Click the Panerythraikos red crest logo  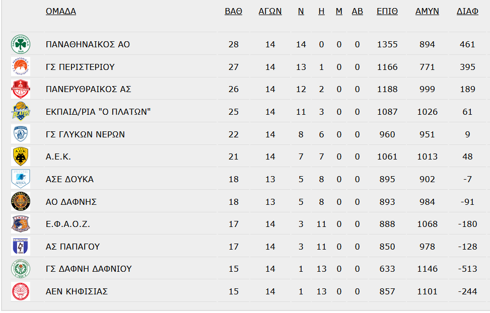point(21,89)
